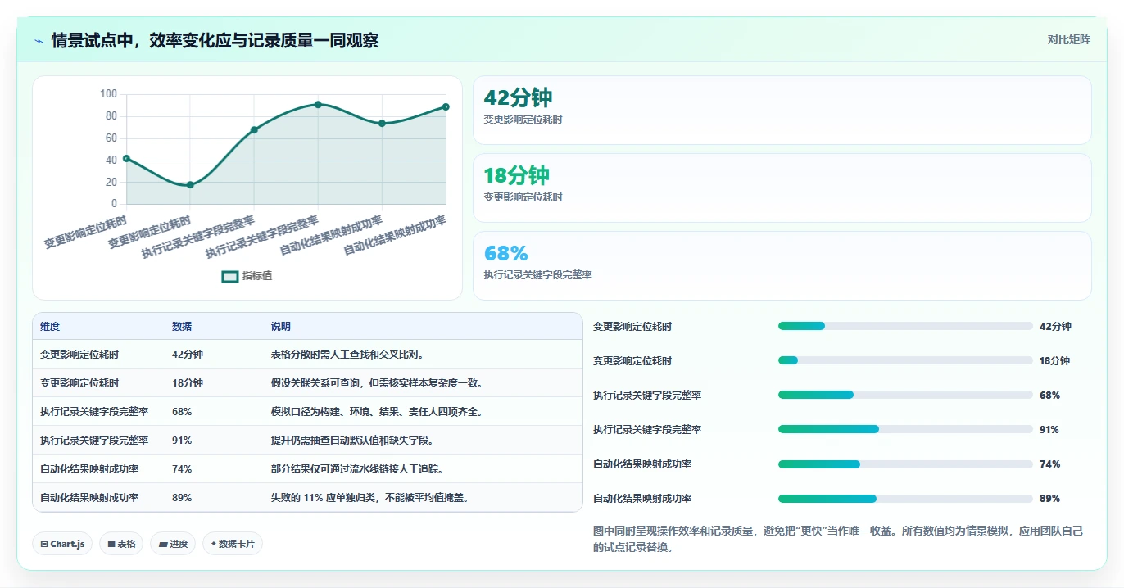The height and width of the screenshot is (588, 1124).
Task: Click the 20 label on the chart y-axis
Action: [x=111, y=182]
